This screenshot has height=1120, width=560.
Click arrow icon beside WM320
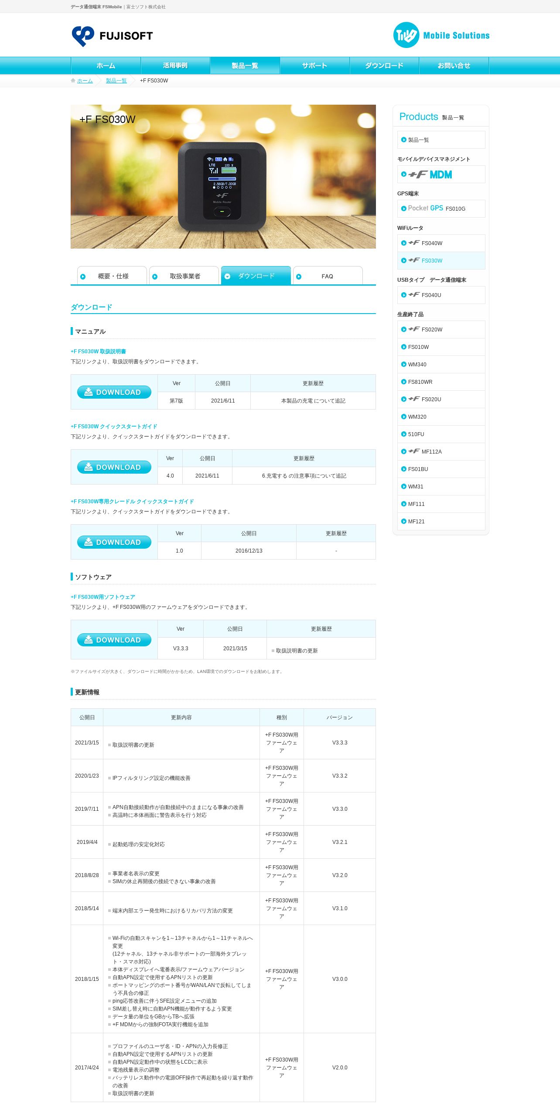(x=403, y=417)
